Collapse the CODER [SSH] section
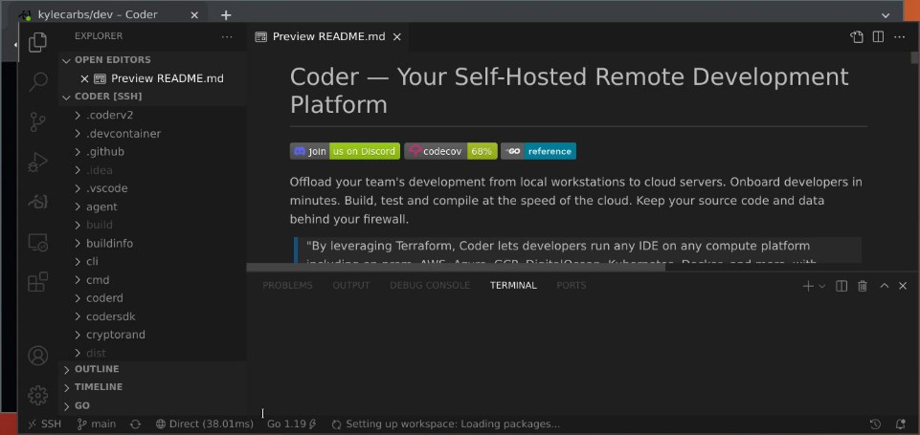The width and height of the screenshot is (920, 435). [x=152, y=97]
